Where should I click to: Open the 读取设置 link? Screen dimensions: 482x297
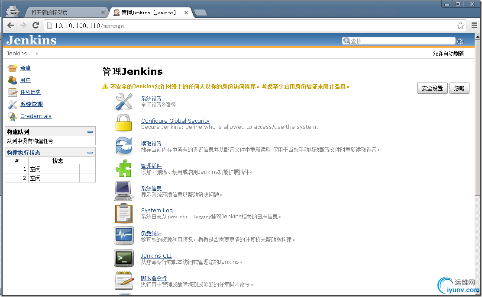coord(151,144)
